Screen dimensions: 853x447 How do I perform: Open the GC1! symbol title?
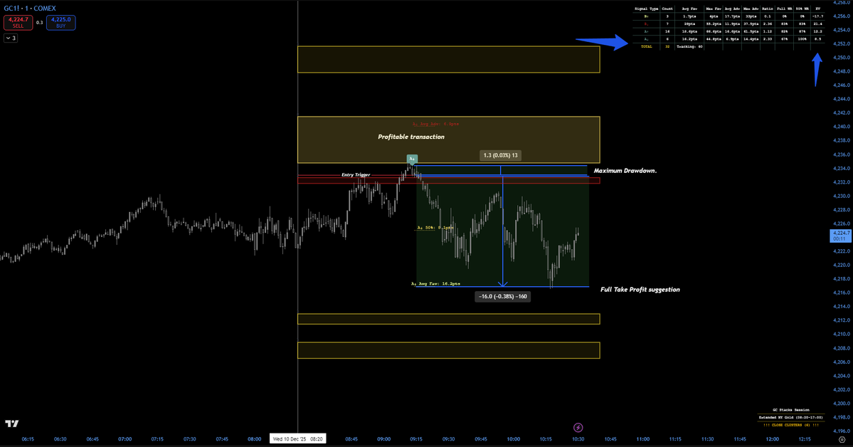[x=29, y=8]
